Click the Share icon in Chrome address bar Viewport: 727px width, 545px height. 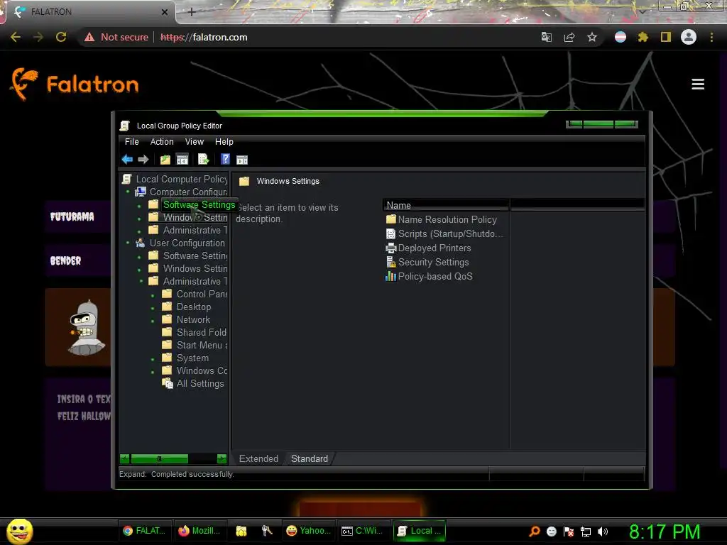coord(569,37)
